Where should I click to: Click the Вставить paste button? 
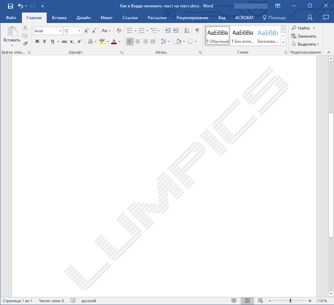click(x=12, y=34)
